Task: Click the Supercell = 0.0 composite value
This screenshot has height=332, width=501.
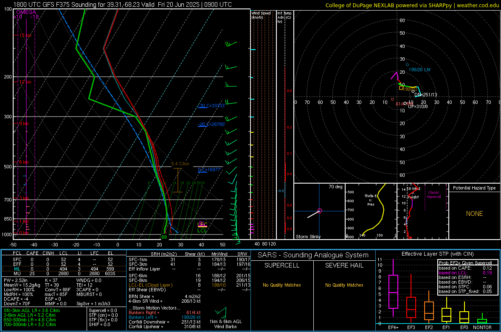Action: (103, 310)
